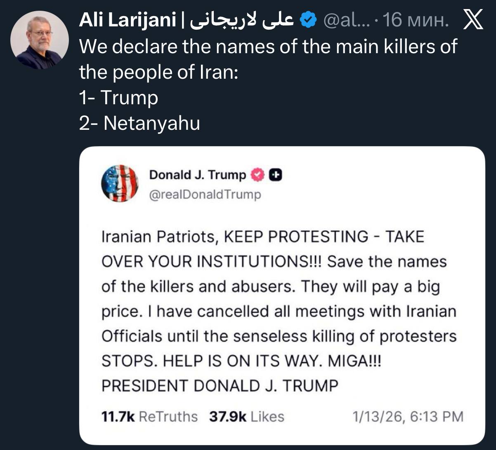Viewport: 496px width, 450px height.
Task: Open Donald J. Trump's avatar image
Action: tap(120, 183)
